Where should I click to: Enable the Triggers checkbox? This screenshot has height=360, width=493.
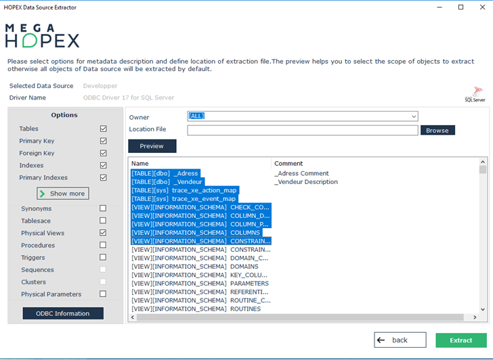pyautogui.click(x=103, y=257)
